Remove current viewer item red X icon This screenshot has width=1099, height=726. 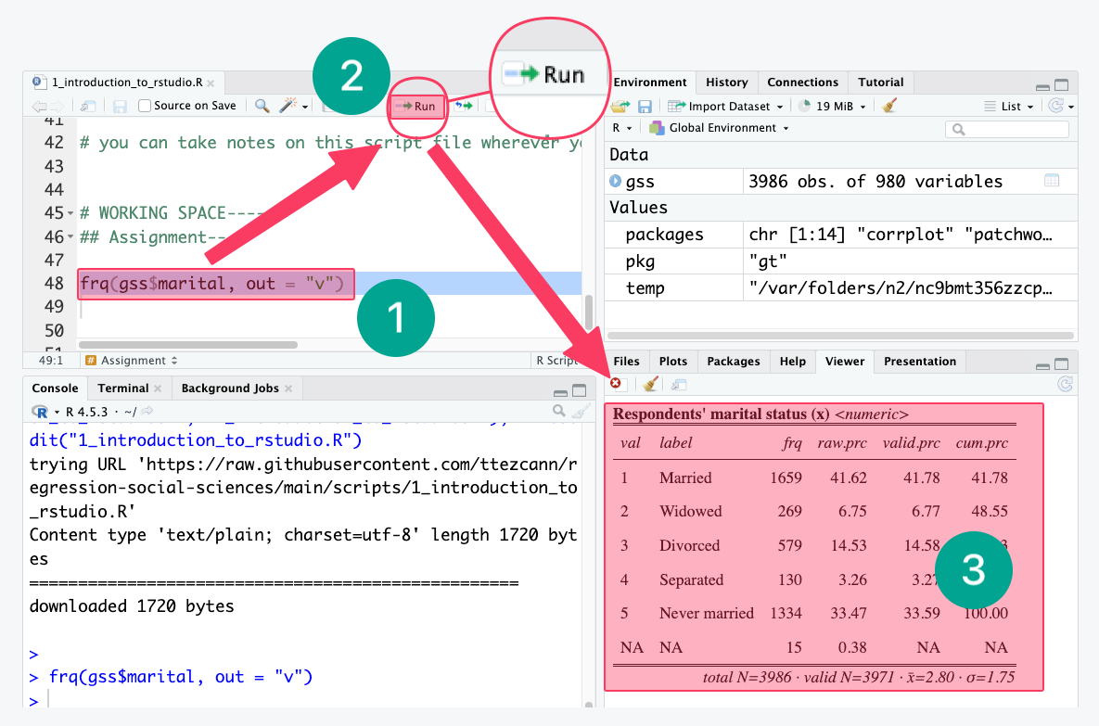(616, 383)
